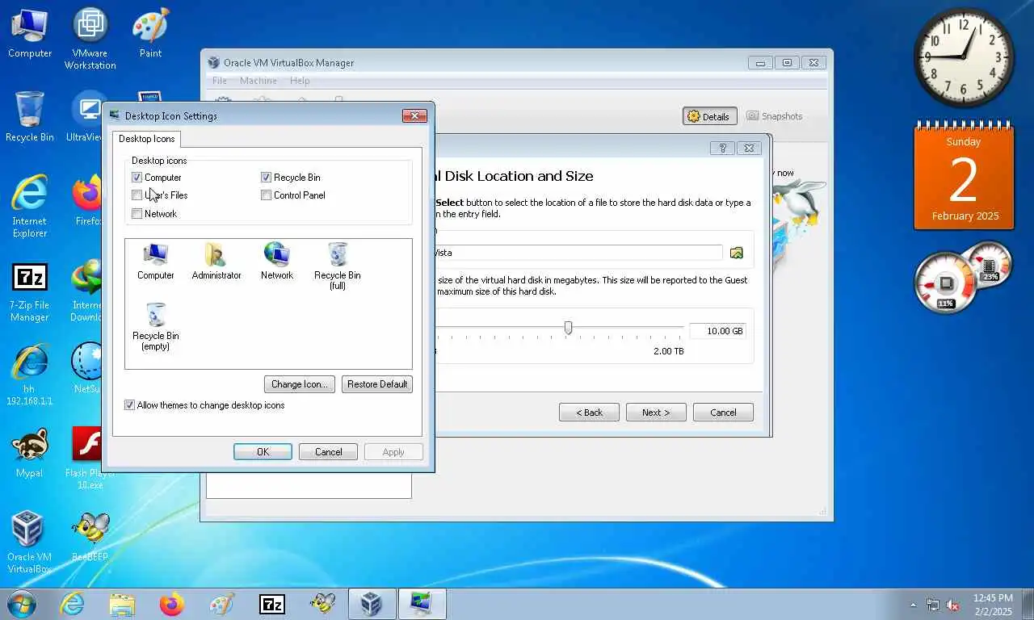Cancel the Desktop Icon Settings dialog
The image size is (1034, 620).
coord(328,452)
